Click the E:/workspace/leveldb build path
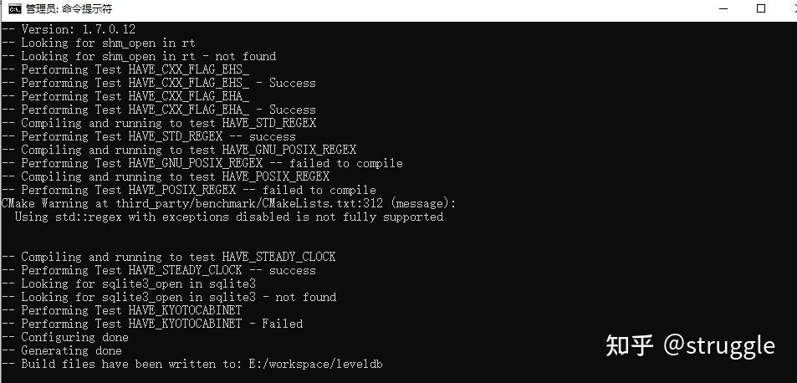Screen dimensions: 797x383 [315, 365]
